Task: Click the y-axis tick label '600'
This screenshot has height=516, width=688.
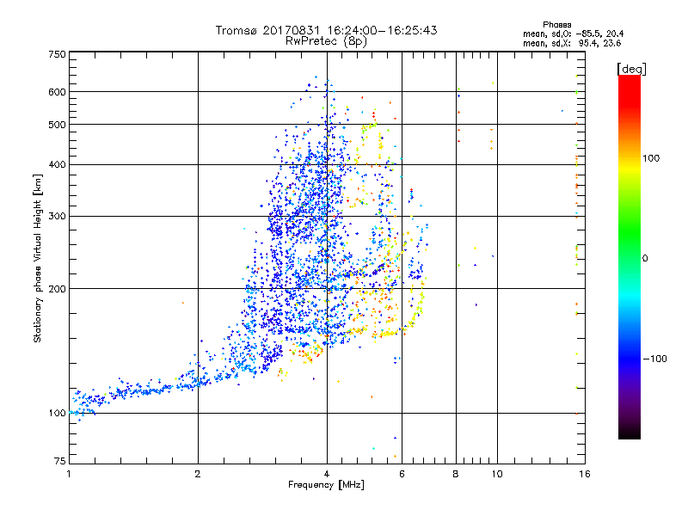Action: click(x=58, y=92)
